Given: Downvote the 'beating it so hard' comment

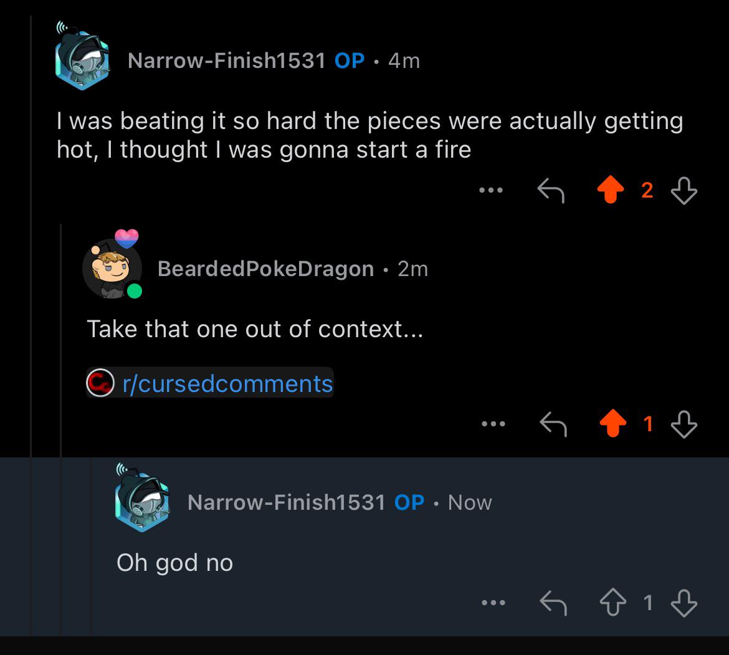Looking at the screenshot, I should (x=684, y=191).
